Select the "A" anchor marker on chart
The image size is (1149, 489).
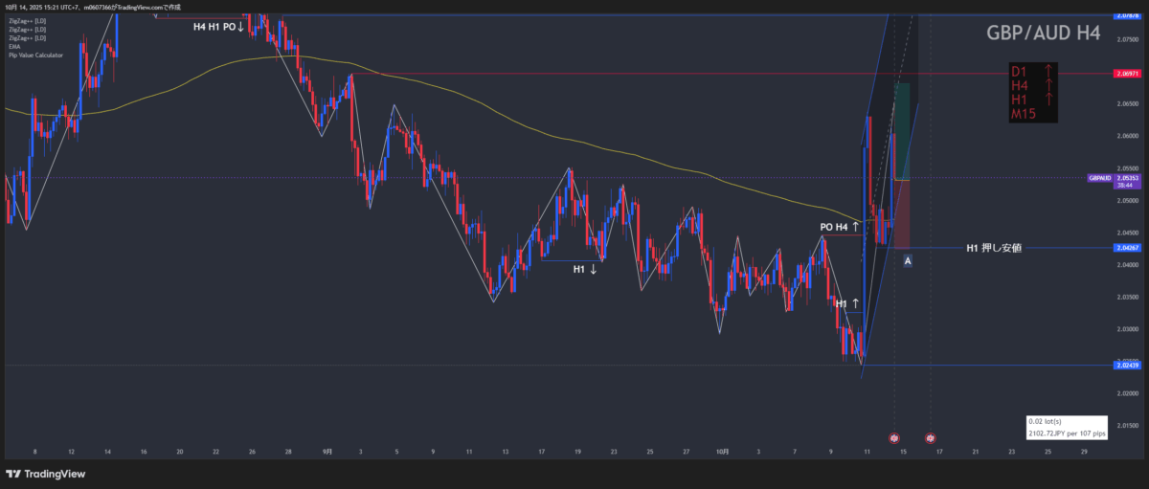click(x=907, y=260)
